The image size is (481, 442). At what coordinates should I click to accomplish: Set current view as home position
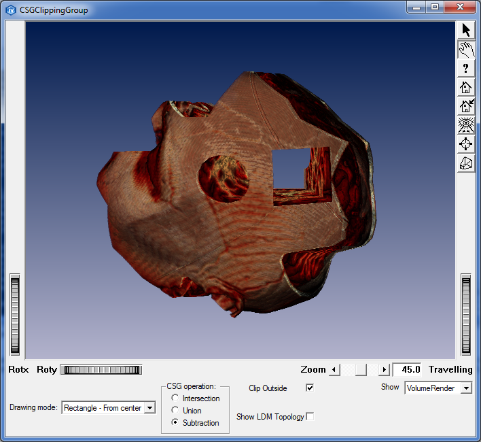pyautogui.click(x=465, y=106)
